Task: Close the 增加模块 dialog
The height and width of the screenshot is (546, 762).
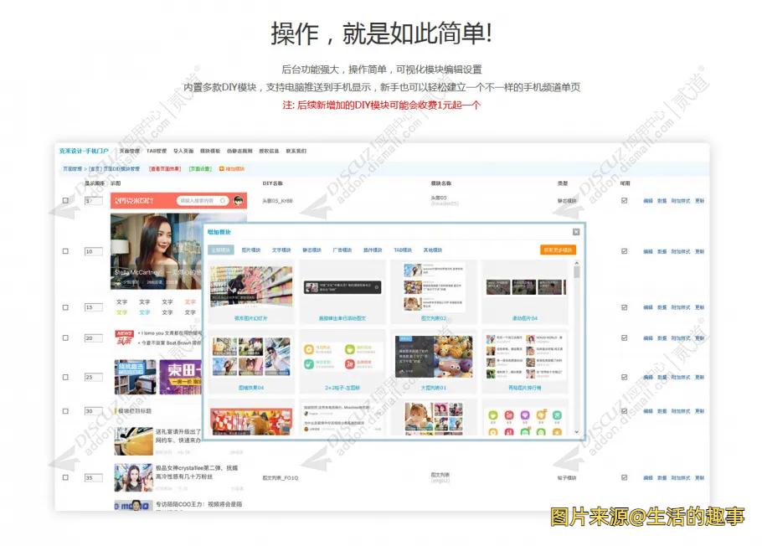Action: (x=577, y=231)
